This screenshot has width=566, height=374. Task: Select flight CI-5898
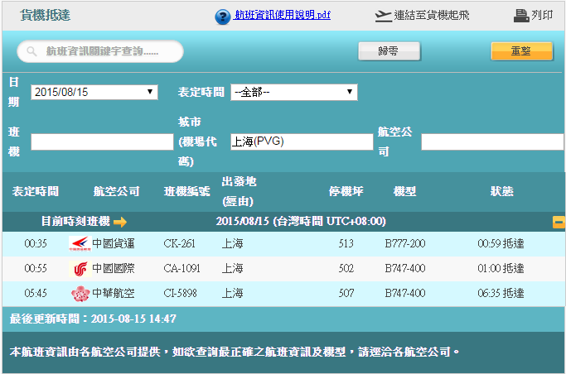tap(181, 294)
